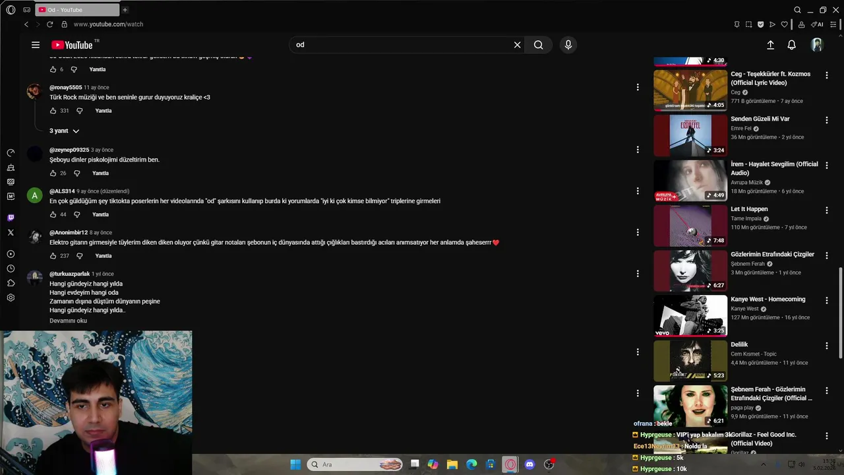Image resolution: width=844 pixels, height=475 pixels.
Task: Go to the YouTube home logo
Action: coord(73,45)
